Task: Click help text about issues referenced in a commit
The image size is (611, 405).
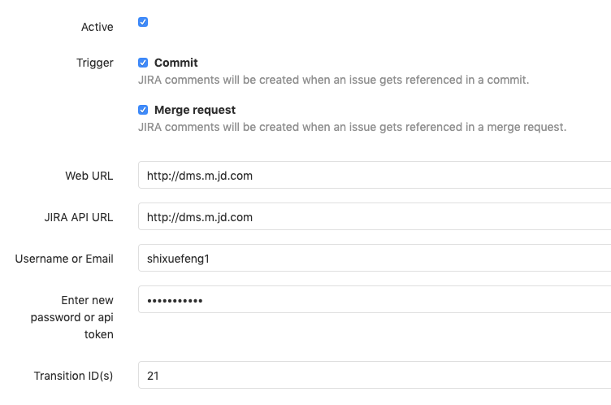Action: 333,81
